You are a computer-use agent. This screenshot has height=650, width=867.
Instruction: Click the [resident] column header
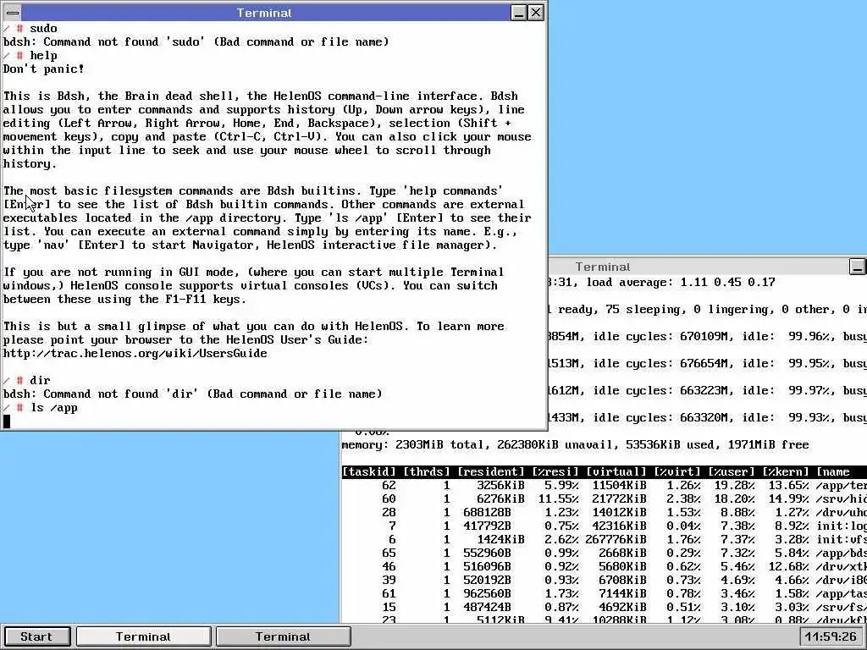pyautogui.click(x=491, y=472)
